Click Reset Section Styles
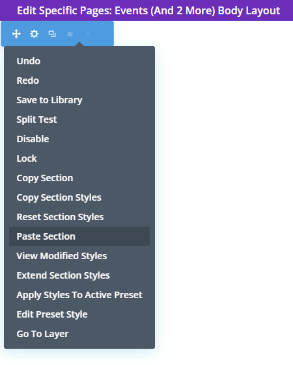 coord(60,217)
